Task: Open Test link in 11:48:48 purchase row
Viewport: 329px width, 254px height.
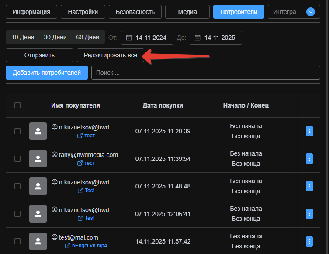Action: click(90, 191)
